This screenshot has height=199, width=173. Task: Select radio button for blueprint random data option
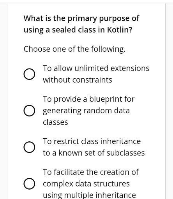click(x=29, y=111)
